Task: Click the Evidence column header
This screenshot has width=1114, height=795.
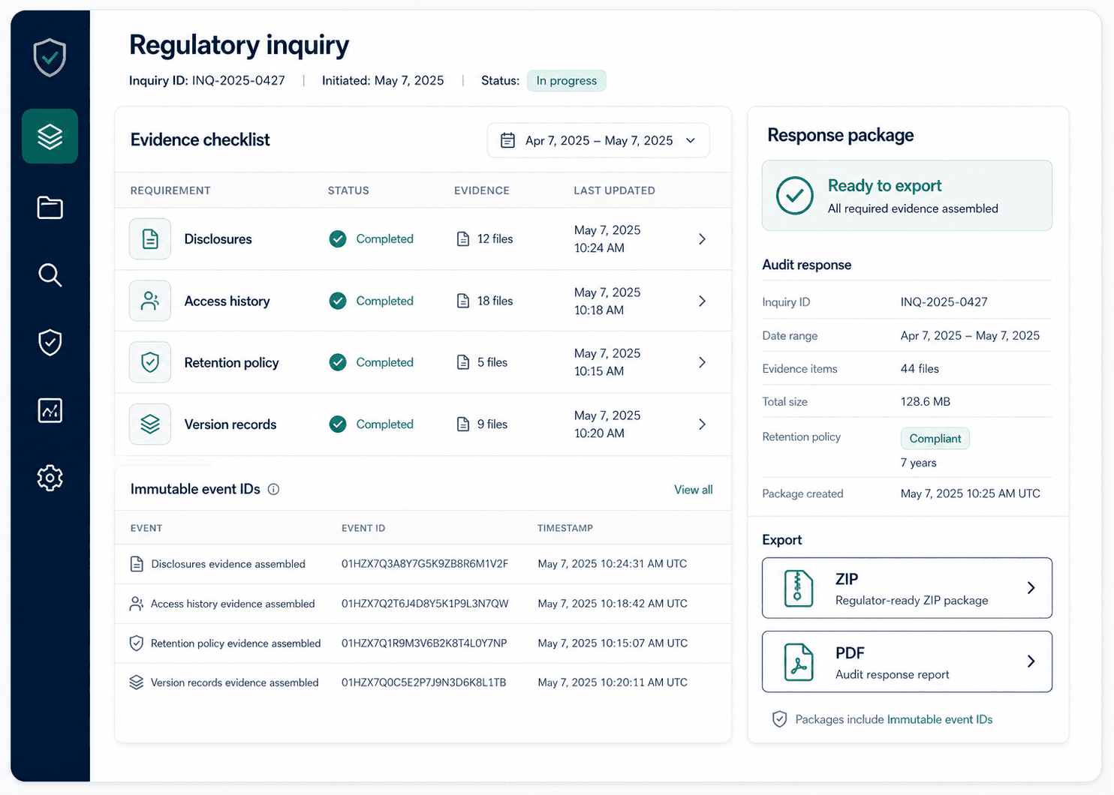Action: point(482,190)
